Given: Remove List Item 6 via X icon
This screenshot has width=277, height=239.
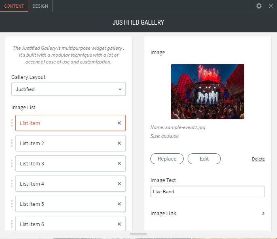Looking at the screenshot, I should point(119,224).
